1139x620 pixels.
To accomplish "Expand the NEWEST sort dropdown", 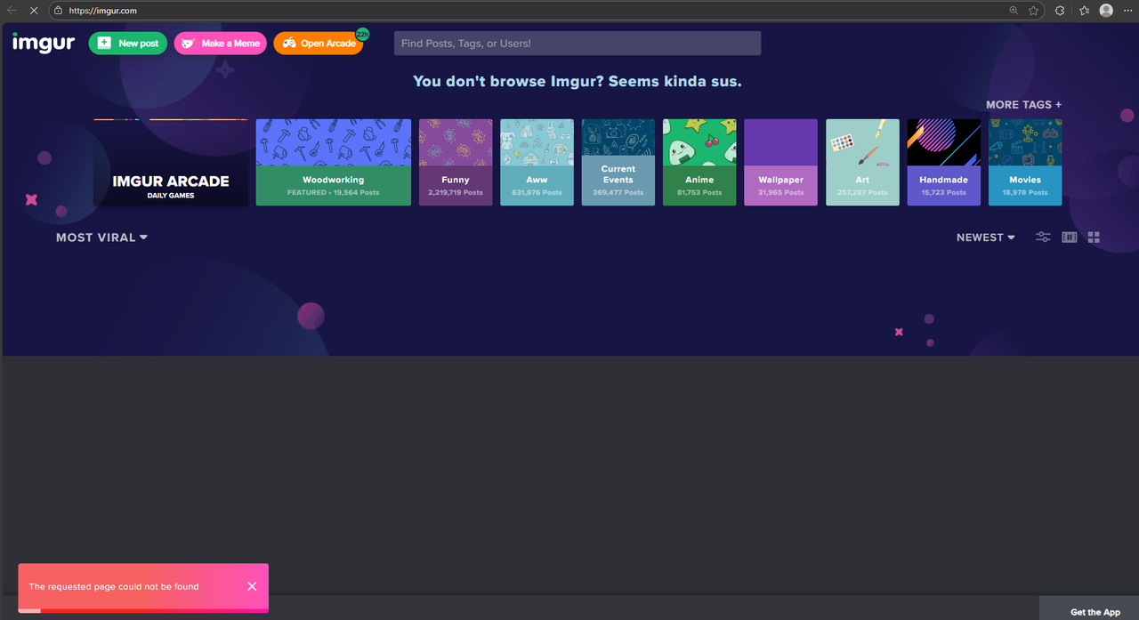I will pos(986,238).
